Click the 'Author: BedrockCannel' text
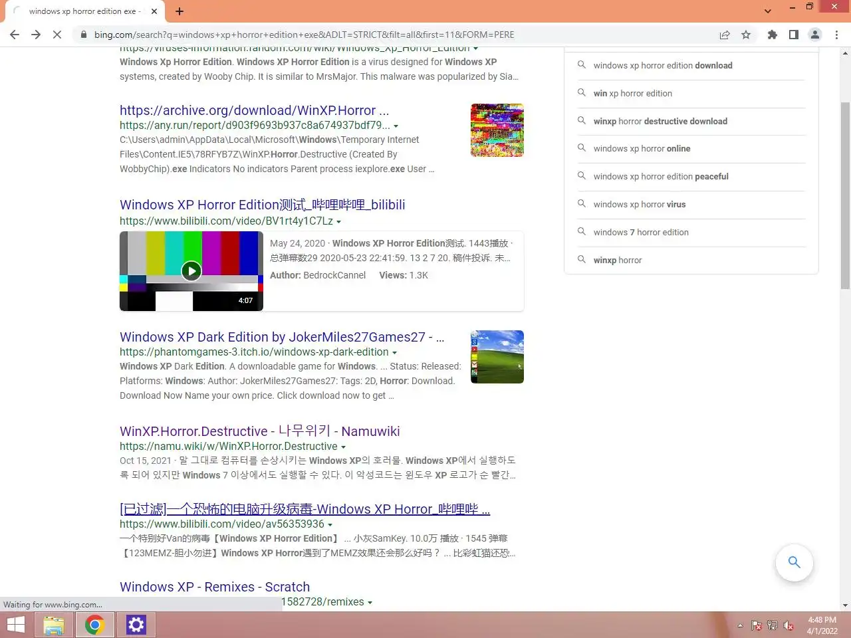Viewport: 851px width, 638px height. [x=318, y=275]
